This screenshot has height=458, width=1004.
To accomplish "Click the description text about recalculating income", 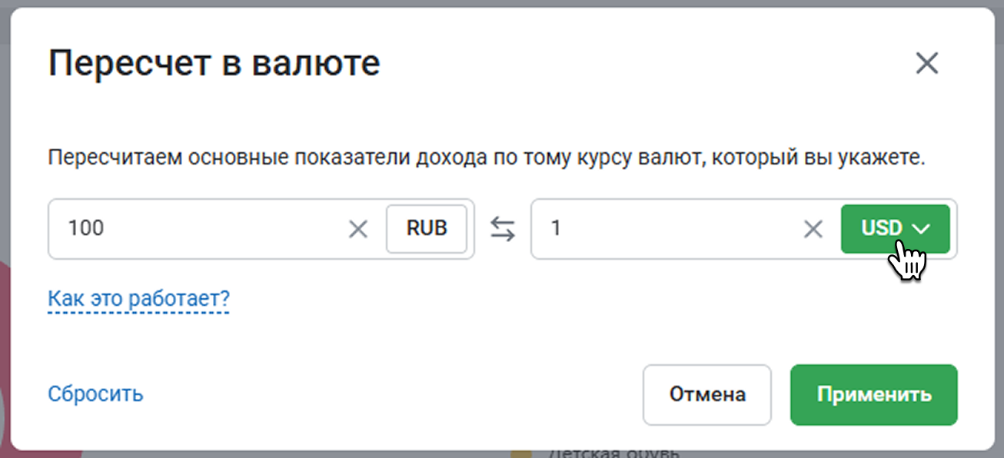I will pyautogui.click(x=486, y=159).
